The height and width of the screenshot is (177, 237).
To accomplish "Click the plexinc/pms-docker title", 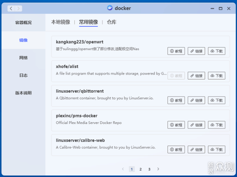I will (77, 116).
